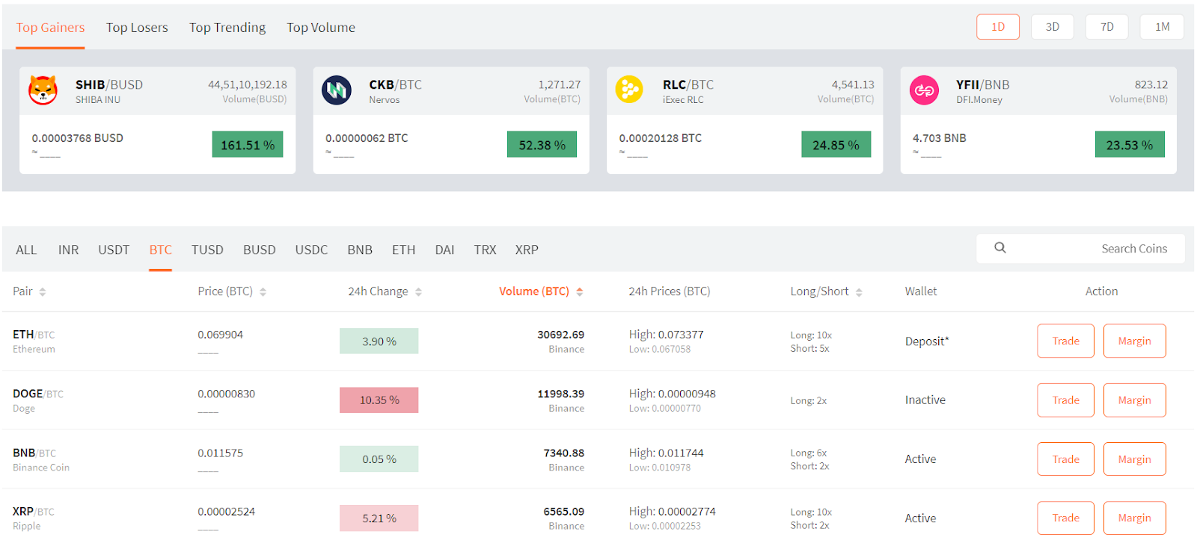Filter market list by USDT
Image resolution: width=1197 pixels, height=546 pixels.
point(114,249)
